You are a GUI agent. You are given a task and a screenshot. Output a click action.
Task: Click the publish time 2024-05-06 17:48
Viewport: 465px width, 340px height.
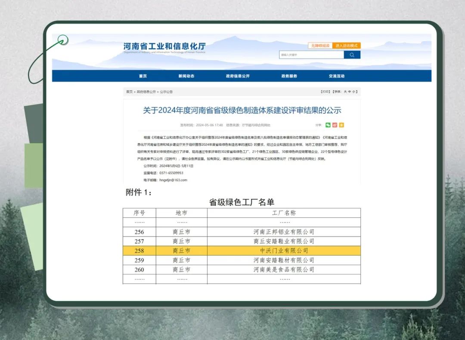pyautogui.click(x=209, y=125)
